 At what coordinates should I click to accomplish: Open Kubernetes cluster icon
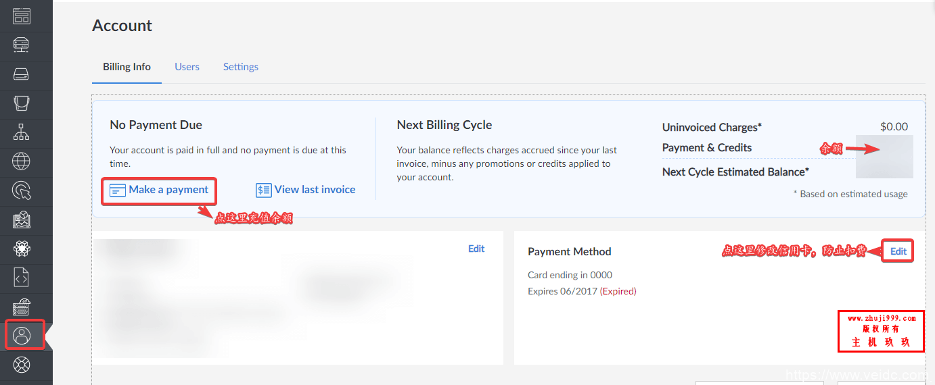(x=22, y=249)
